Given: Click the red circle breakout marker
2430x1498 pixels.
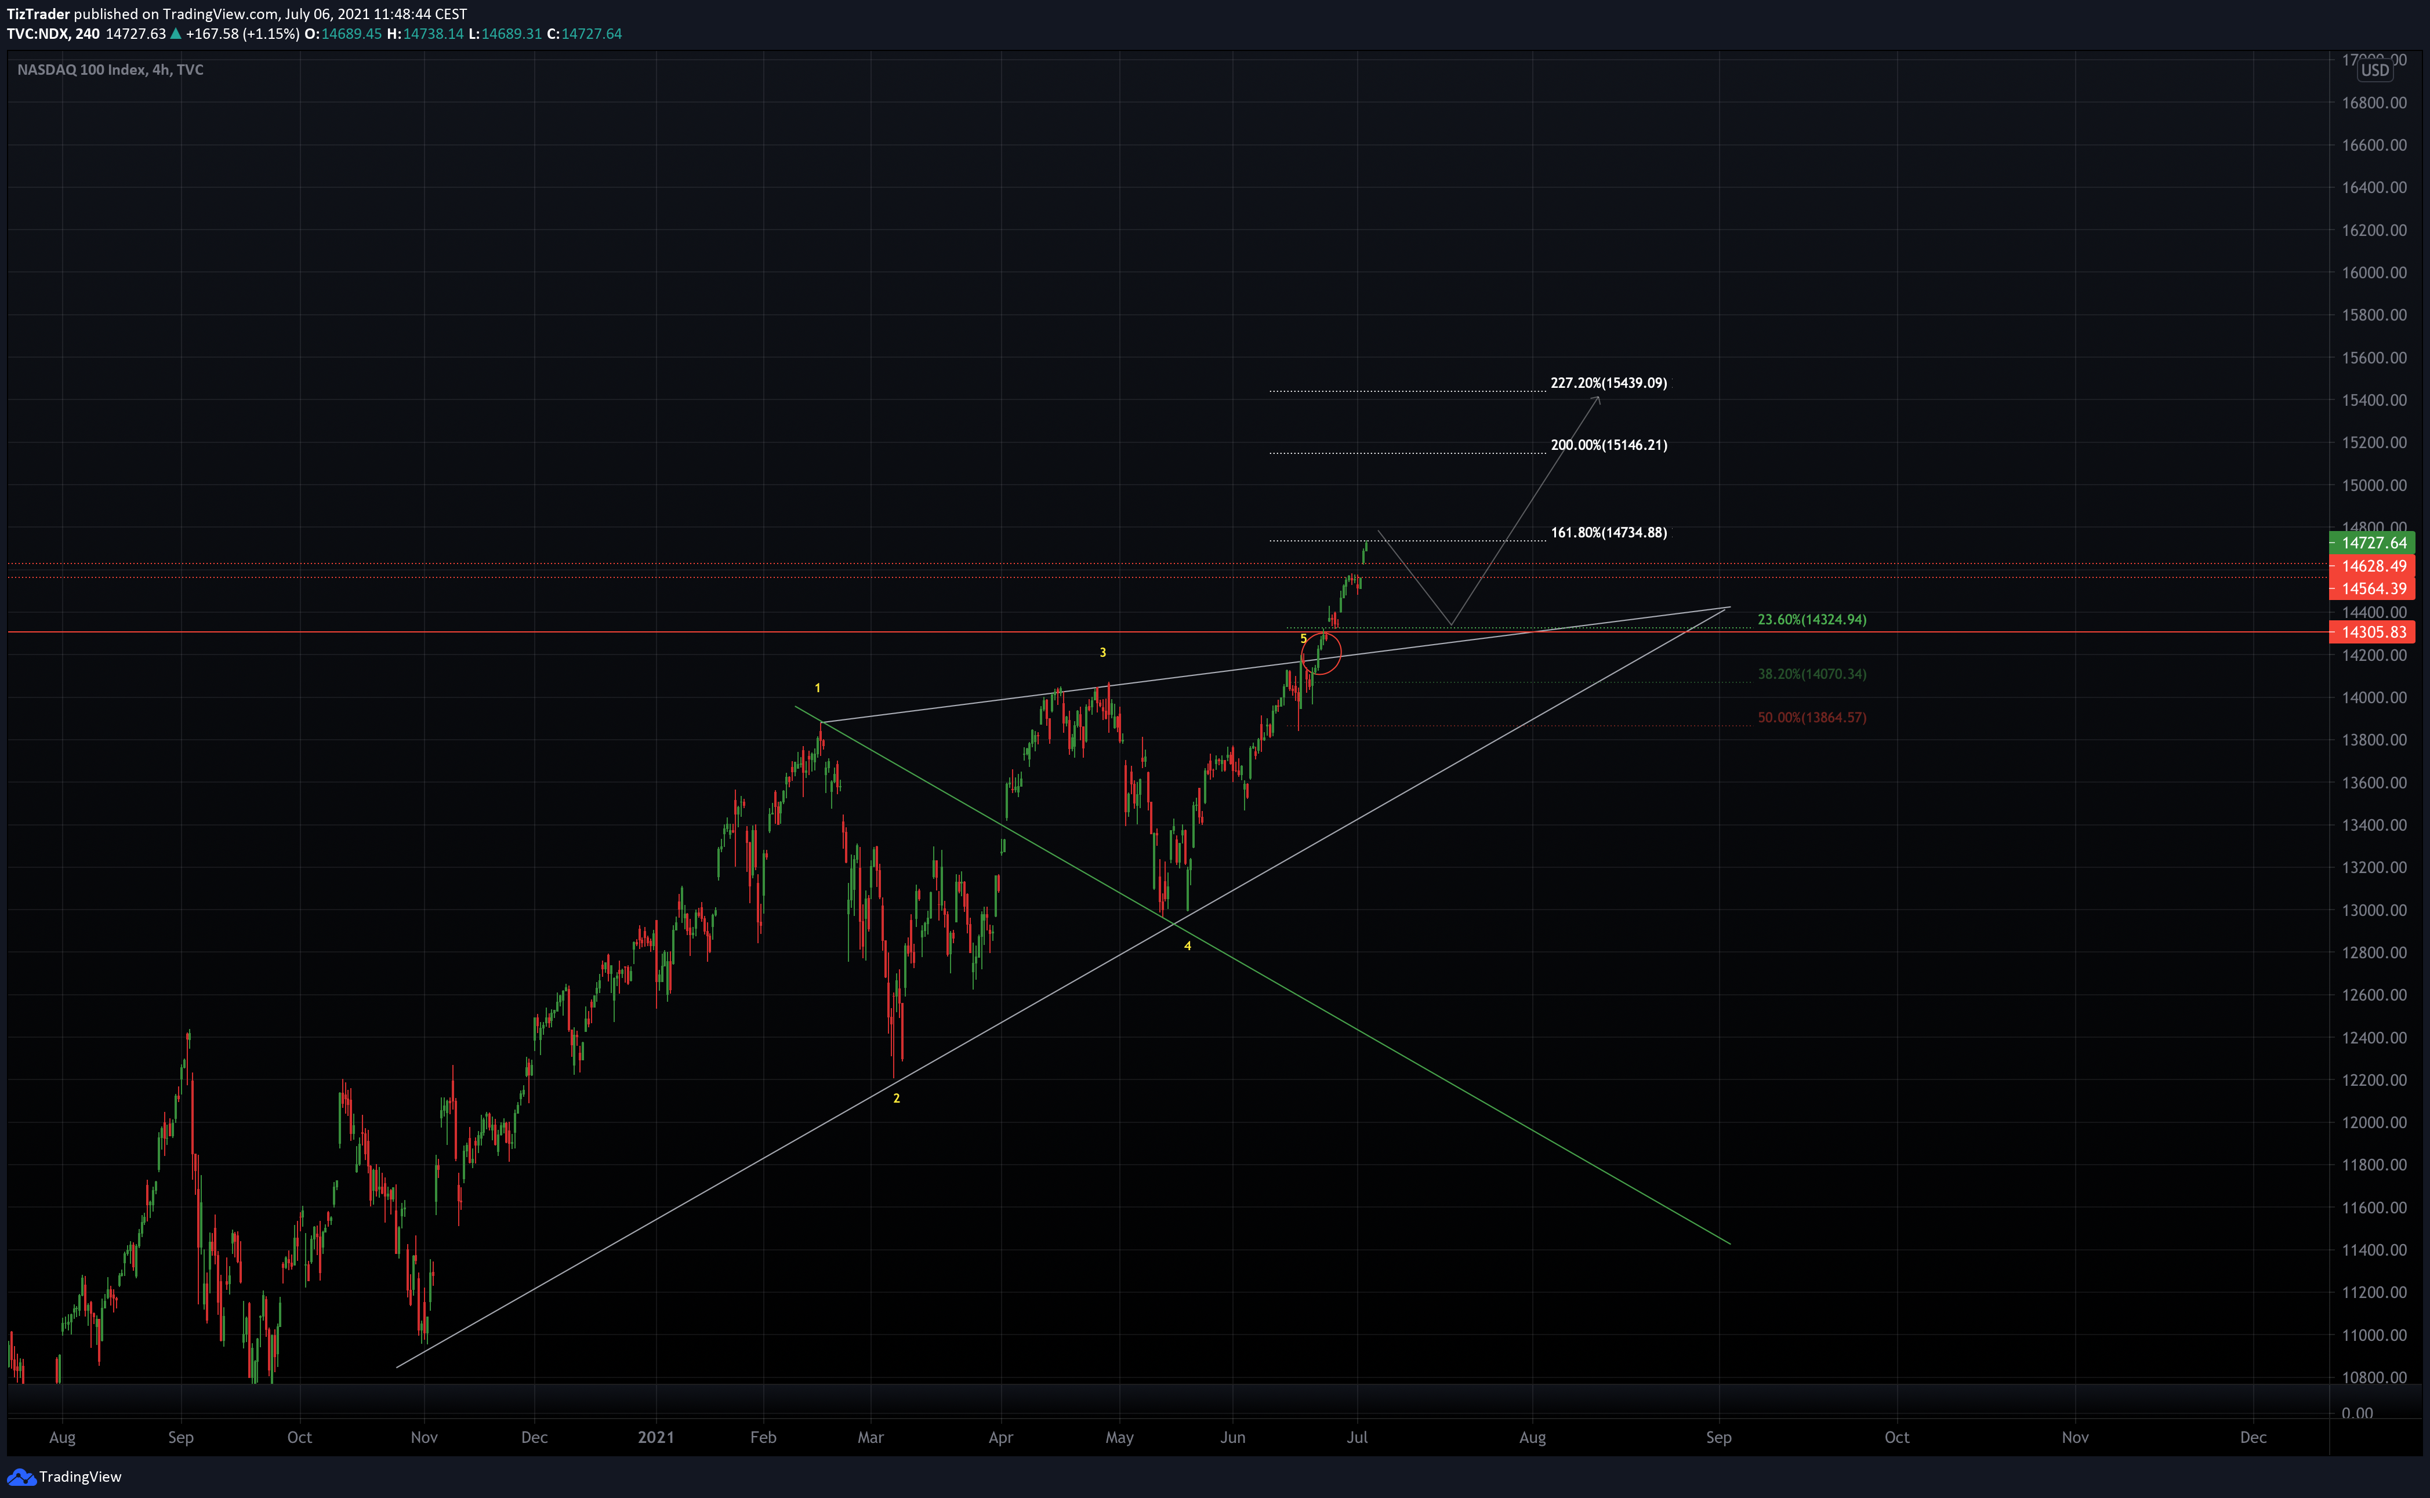Looking at the screenshot, I should click(1321, 653).
